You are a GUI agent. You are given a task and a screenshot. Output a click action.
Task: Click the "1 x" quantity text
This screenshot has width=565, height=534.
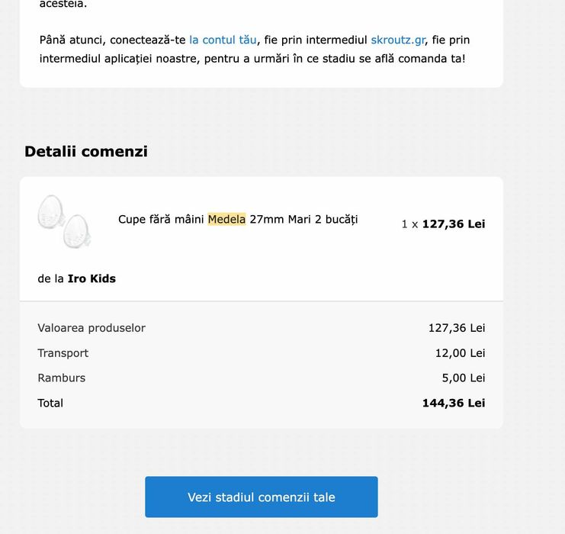tap(409, 224)
